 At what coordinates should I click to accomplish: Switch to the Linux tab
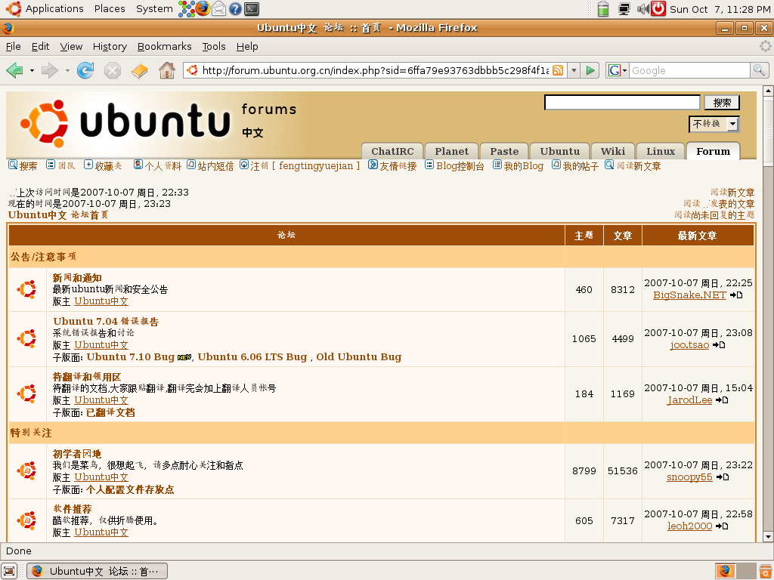[661, 151]
